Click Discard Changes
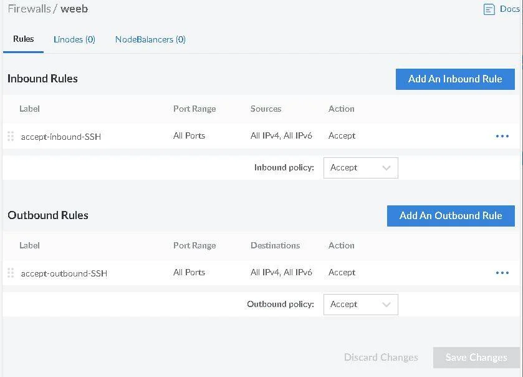 381,357
